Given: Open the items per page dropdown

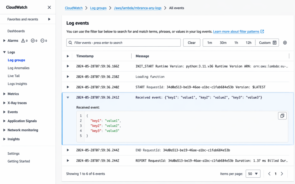Looking at the screenshot, I should tap(253, 174).
